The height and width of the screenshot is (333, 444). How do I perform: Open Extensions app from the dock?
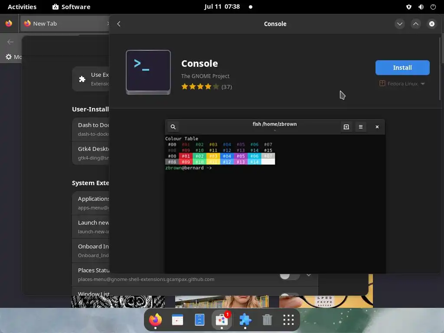(x=245, y=320)
